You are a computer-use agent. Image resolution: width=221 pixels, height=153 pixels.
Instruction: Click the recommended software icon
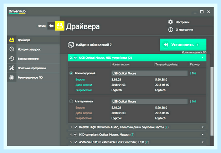coord(12,78)
